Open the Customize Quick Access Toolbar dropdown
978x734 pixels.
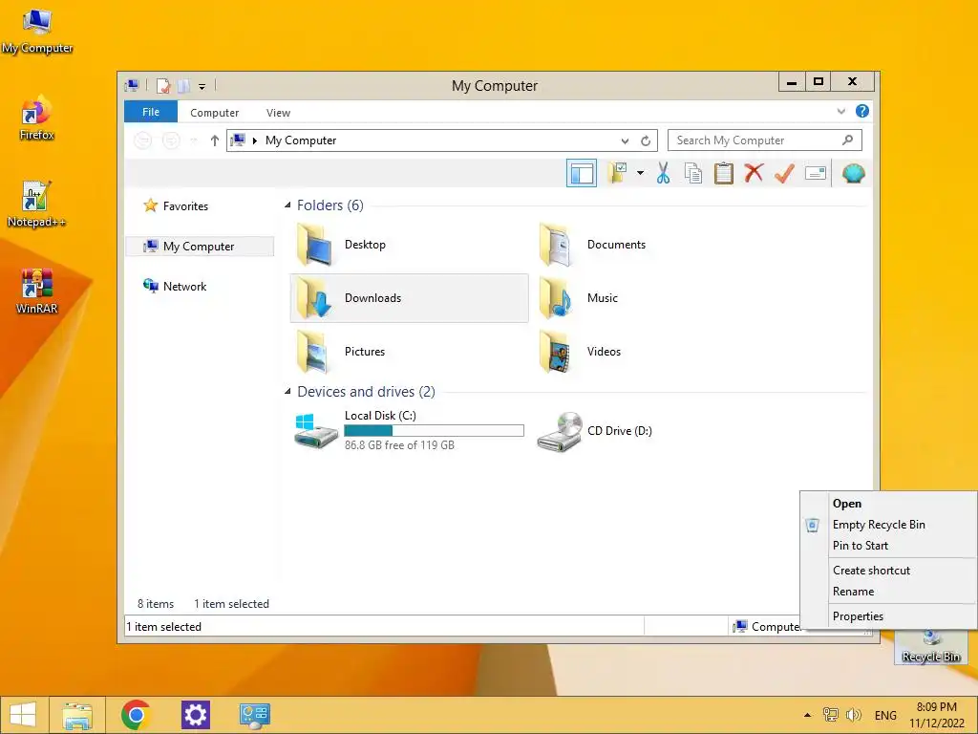point(202,87)
